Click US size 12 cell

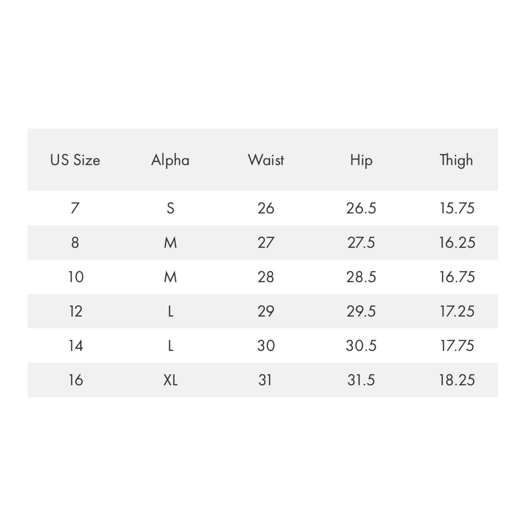(76, 311)
